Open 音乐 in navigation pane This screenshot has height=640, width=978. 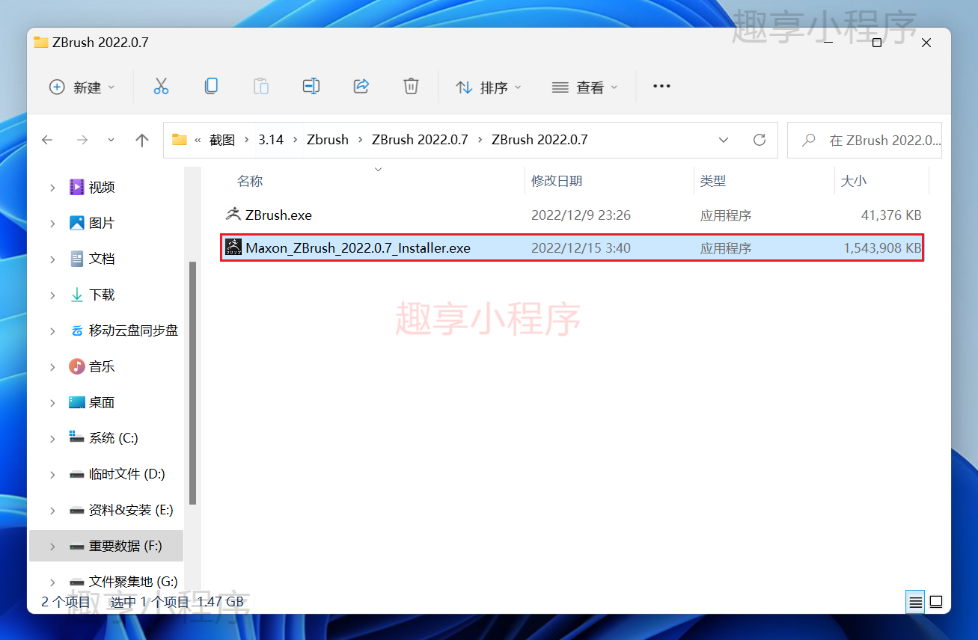coord(102,366)
